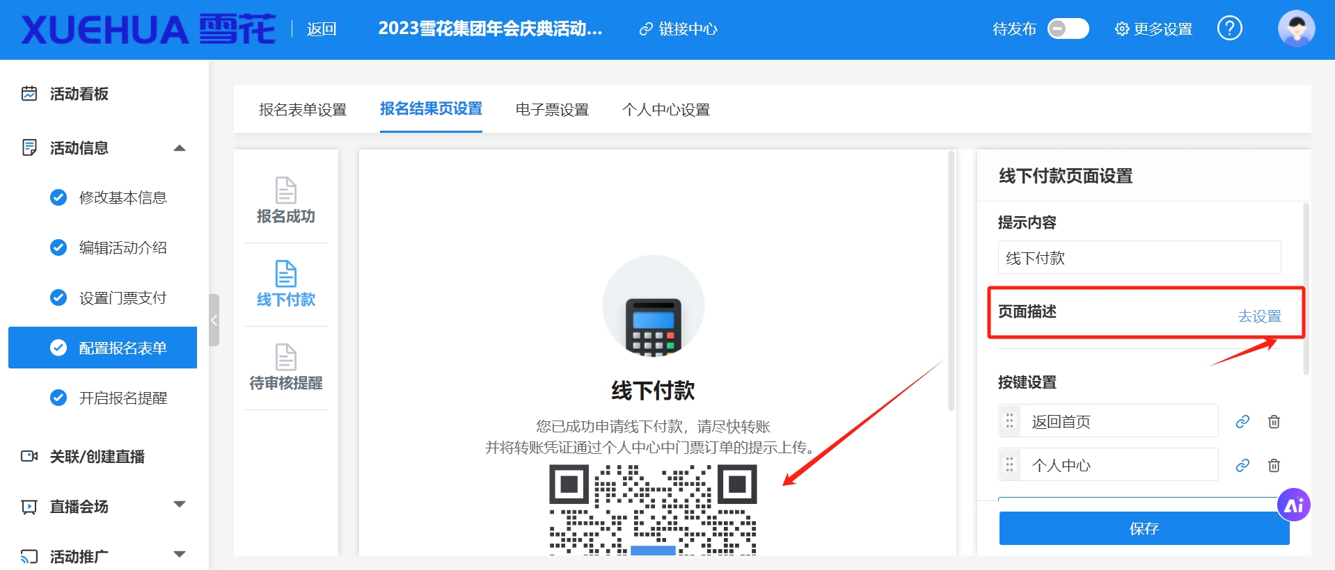Open 开启报名提醒
1335x570 pixels.
click(x=123, y=398)
